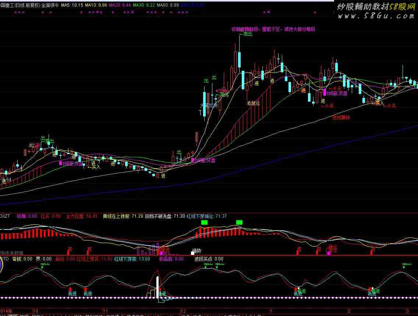Select the MA5: 10.15 moving average readout
Screen dimensions: 418x316
click(72, 5)
